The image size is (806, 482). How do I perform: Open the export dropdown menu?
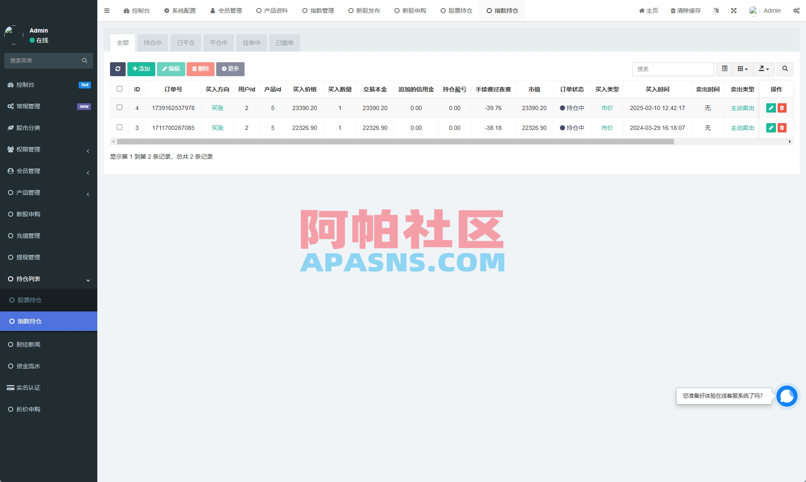coord(763,69)
